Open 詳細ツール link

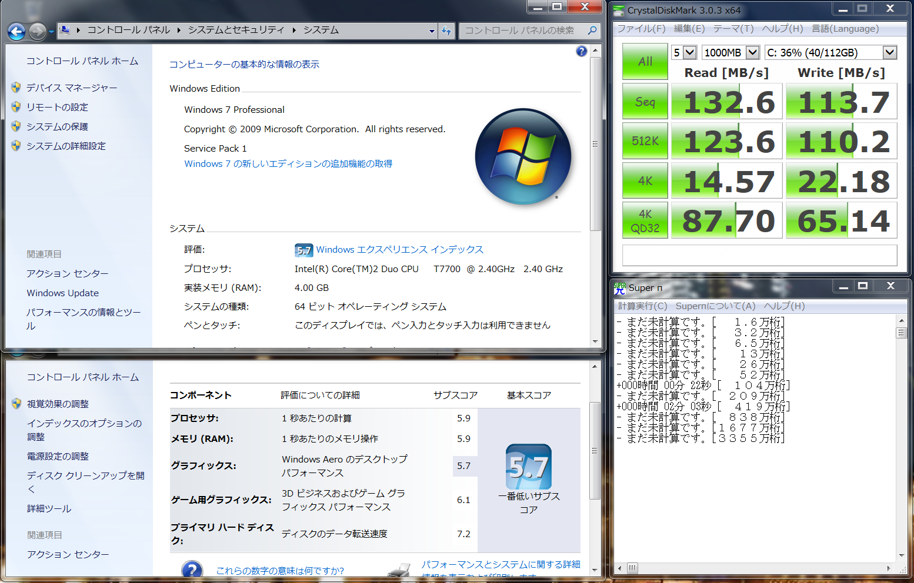coord(49,508)
